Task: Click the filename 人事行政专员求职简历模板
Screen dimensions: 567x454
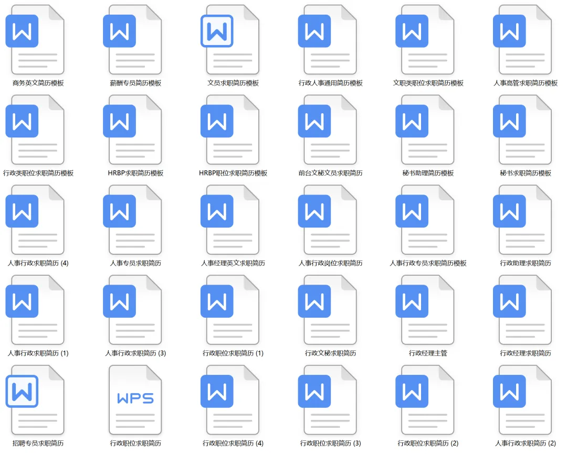Action: 428,263
